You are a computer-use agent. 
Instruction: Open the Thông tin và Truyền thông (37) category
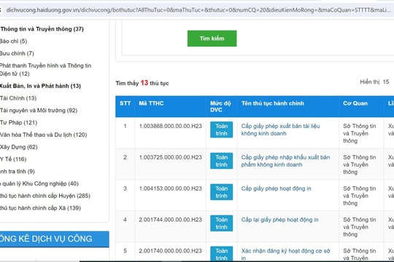click(x=42, y=29)
